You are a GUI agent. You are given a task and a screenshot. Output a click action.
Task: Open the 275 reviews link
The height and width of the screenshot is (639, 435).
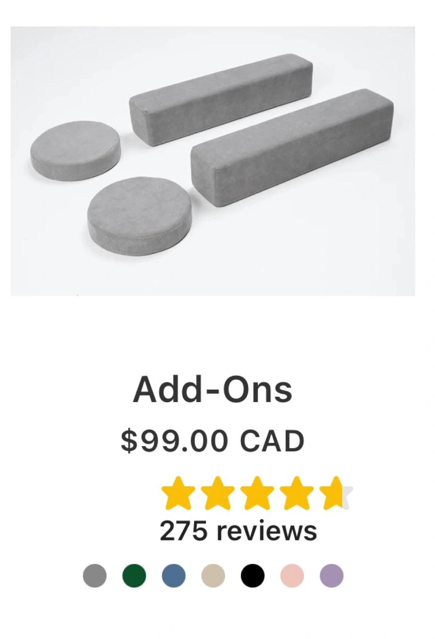[238, 530]
